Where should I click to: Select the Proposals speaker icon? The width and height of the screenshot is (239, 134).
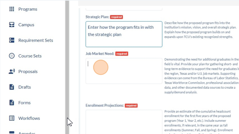tap(12, 71)
